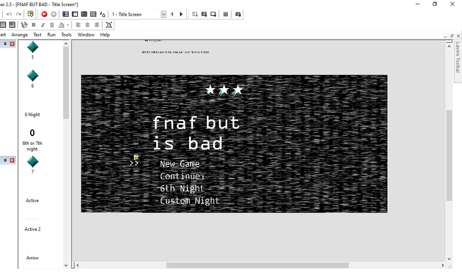Pin the panel beside object 5
The width and height of the screenshot is (462, 272).
(x=5, y=44)
